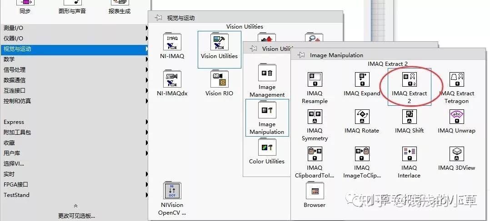Pin the Image Manipulation palette with thumbtack
This screenshot has width=490, height=221.
[301, 55]
